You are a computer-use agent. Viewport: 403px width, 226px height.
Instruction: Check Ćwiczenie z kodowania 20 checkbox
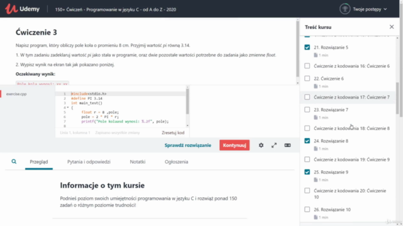click(307, 191)
